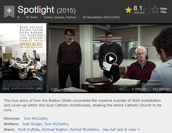
Task: Open director Tom McCarthy's page
Action: [x=36, y=118]
